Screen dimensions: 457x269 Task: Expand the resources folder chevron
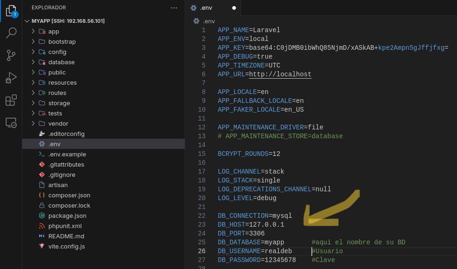33,82
